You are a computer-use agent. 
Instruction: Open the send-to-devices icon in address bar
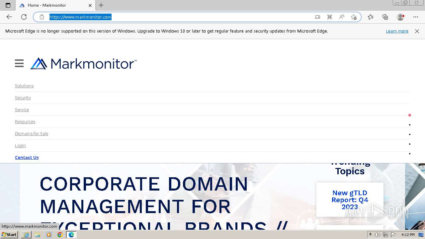317,17
